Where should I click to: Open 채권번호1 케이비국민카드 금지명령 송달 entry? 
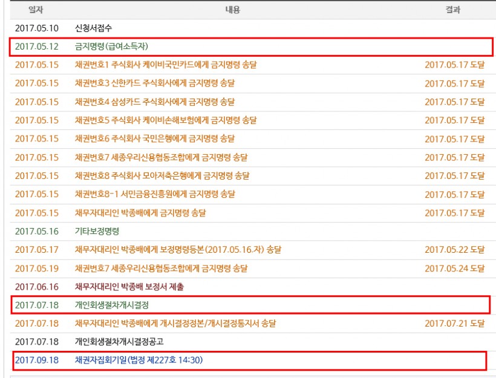[166, 65]
